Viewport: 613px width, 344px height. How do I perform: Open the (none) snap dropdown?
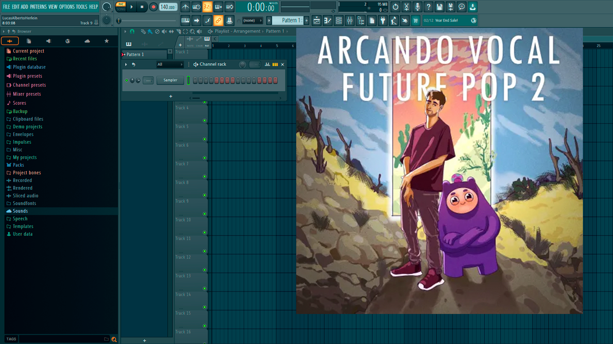point(252,21)
